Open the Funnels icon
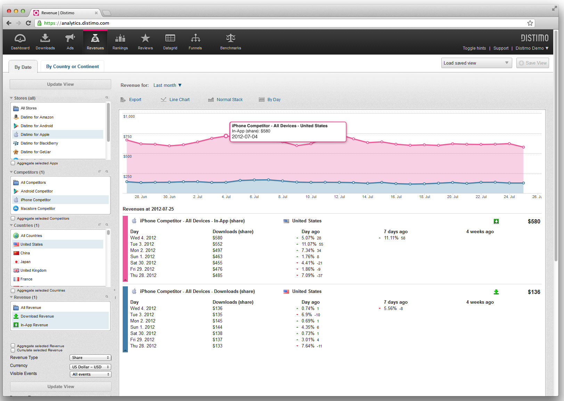Viewport: 564px width, 401px height. tap(195, 39)
